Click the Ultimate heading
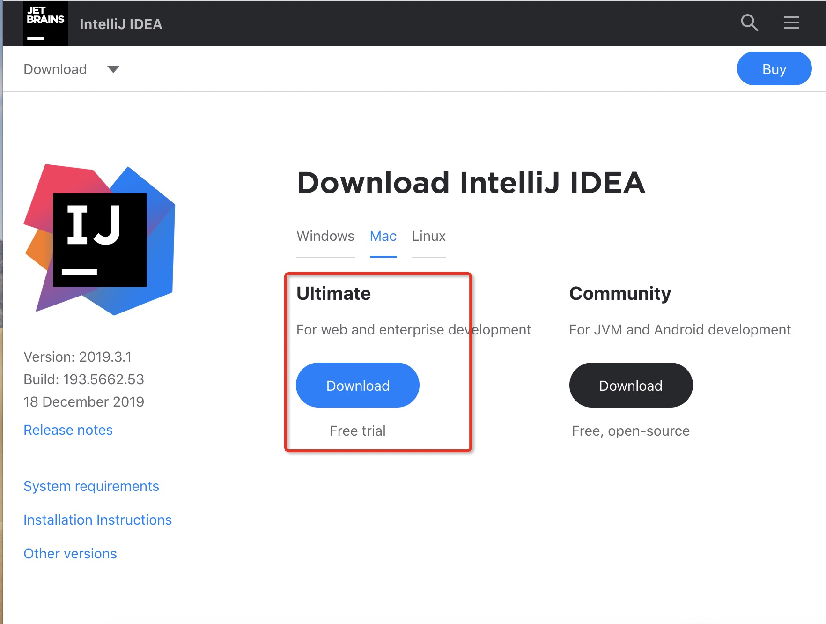This screenshot has width=826, height=624. [333, 294]
